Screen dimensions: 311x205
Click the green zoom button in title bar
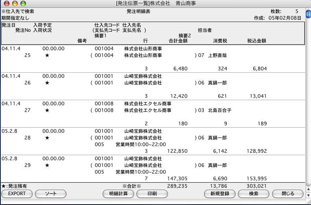[23, 4]
